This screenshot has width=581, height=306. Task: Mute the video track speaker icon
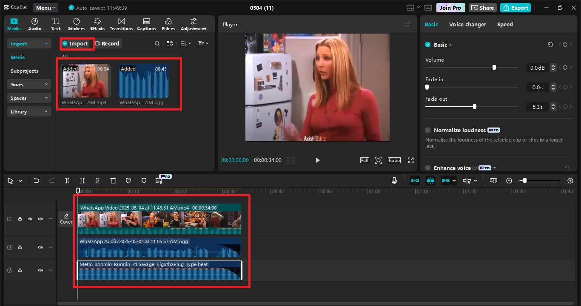point(40,219)
